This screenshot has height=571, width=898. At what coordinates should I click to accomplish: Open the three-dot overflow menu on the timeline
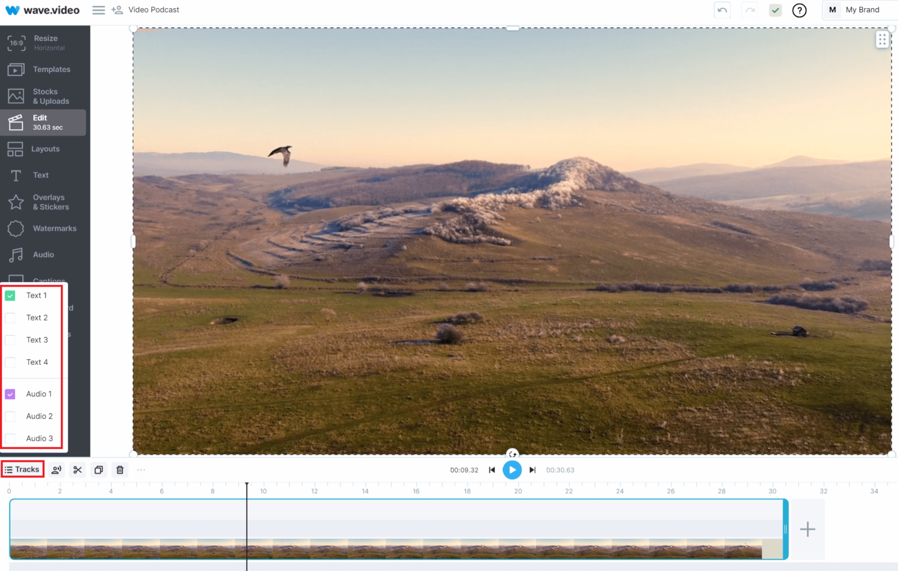(x=141, y=469)
